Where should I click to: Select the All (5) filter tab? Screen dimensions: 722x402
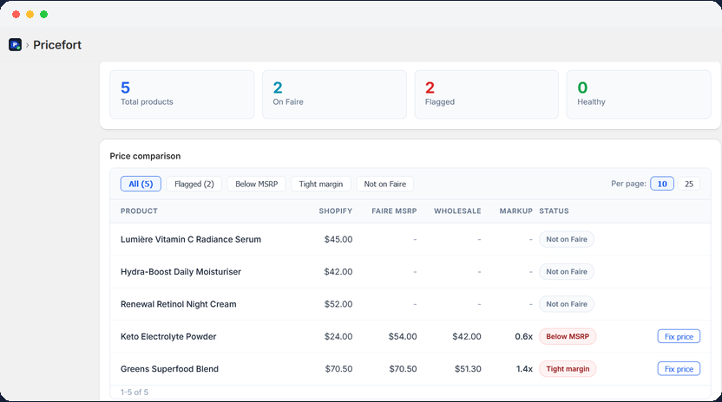[x=141, y=184]
